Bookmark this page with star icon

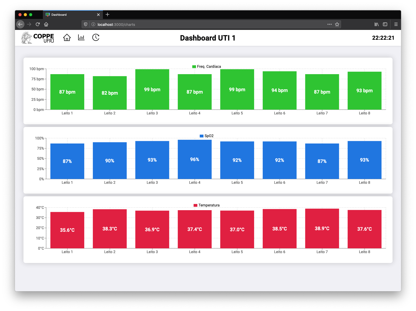[x=337, y=24]
